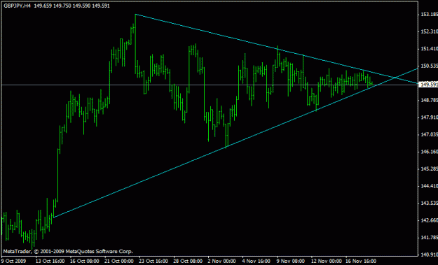This screenshot has width=438, height=265.
Task: Click the 144.410 price axis label
Action: tap(429, 186)
